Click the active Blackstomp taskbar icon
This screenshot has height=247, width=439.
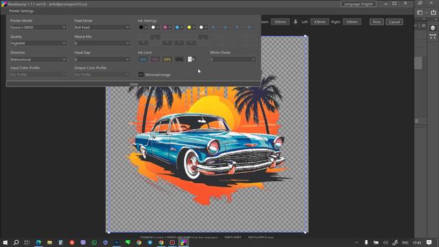pyautogui.click(x=183, y=242)
